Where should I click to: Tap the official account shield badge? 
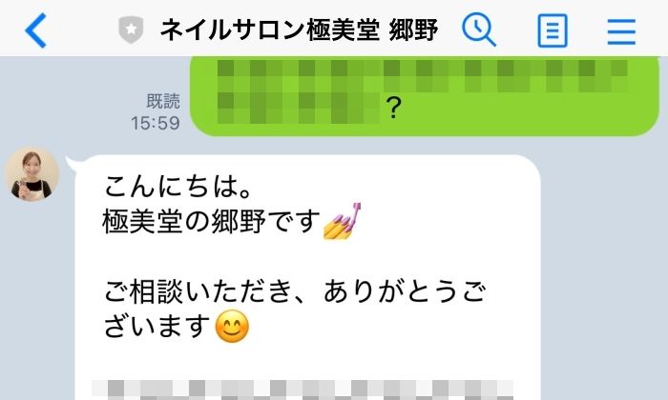point(131,30)
